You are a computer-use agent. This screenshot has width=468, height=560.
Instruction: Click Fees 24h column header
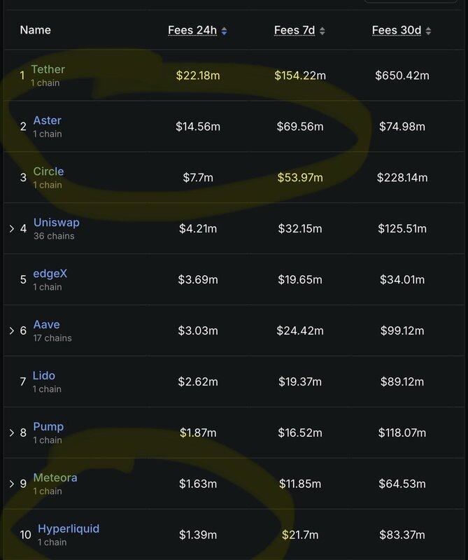pyautogui.click(x=192, y=30)
